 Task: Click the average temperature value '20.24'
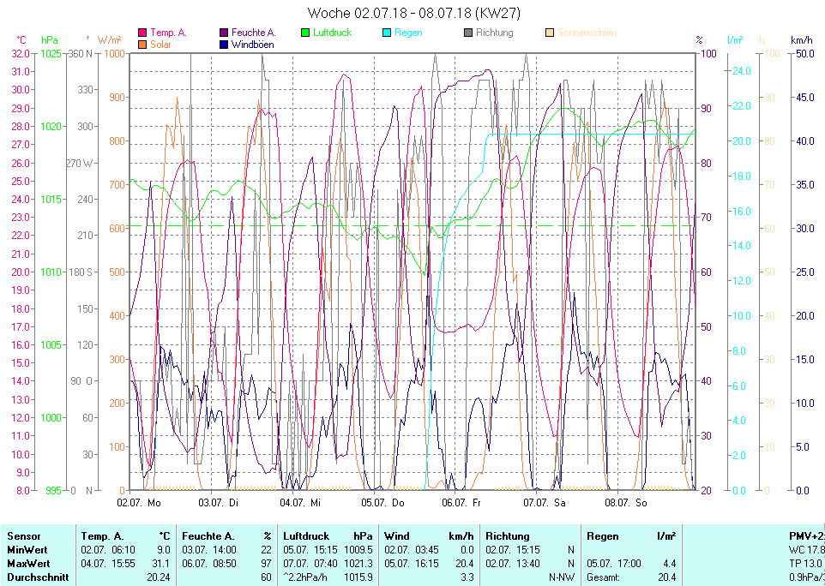pos(159,577)
